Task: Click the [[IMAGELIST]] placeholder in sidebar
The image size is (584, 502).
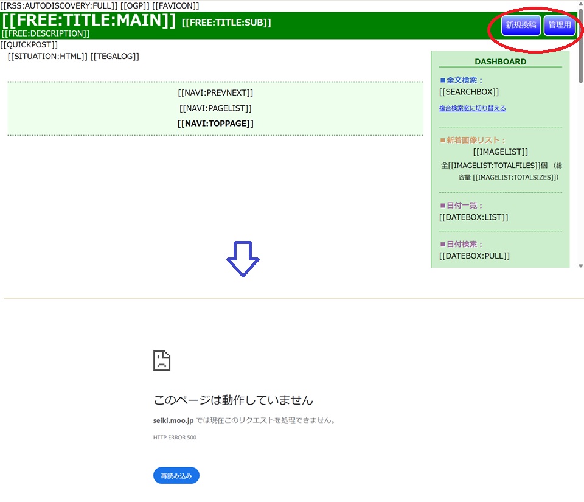Action: pos(500,152)
